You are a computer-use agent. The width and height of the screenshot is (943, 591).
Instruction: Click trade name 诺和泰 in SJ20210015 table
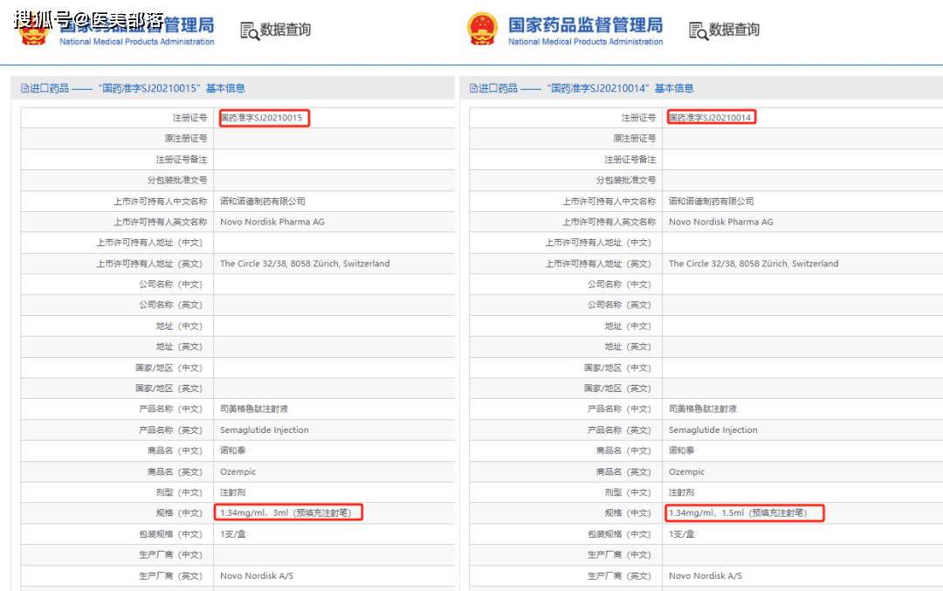click(233, 450)
